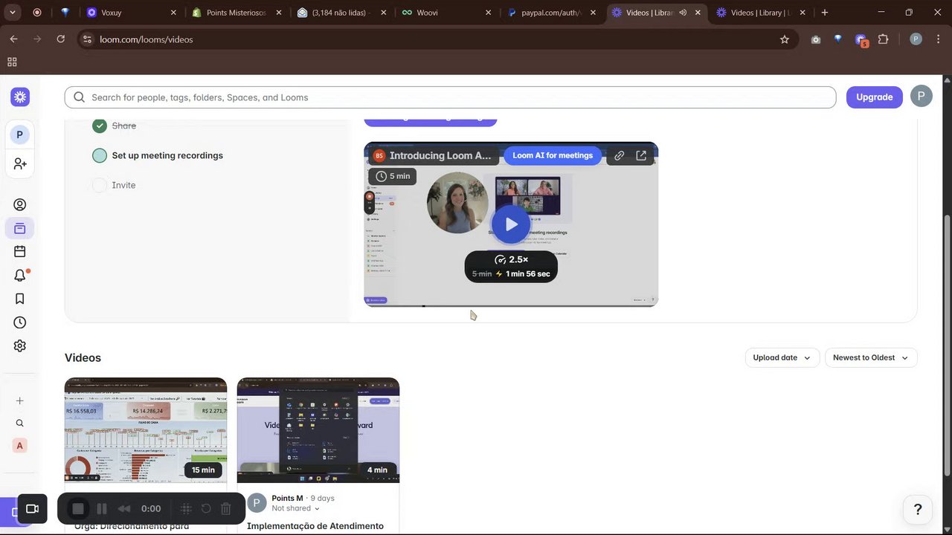Open a new browser tab with plus

(x=825, y=13)
